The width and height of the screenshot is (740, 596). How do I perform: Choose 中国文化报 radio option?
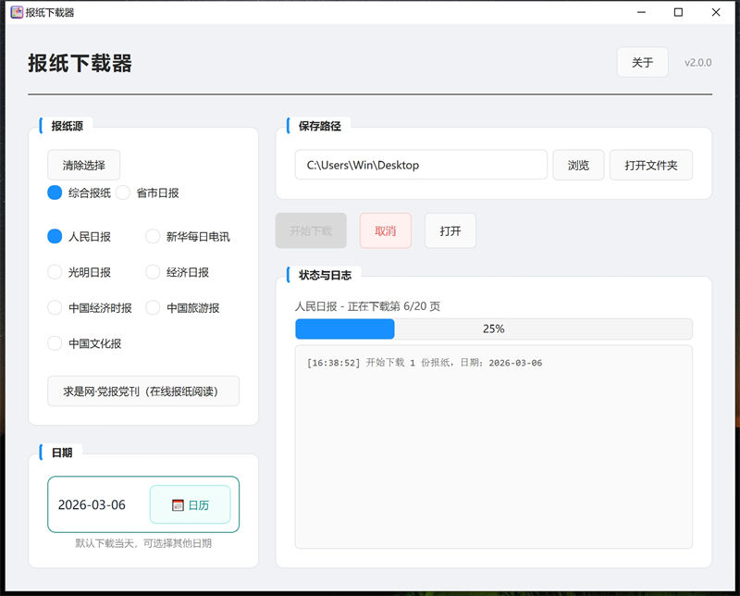55,343
